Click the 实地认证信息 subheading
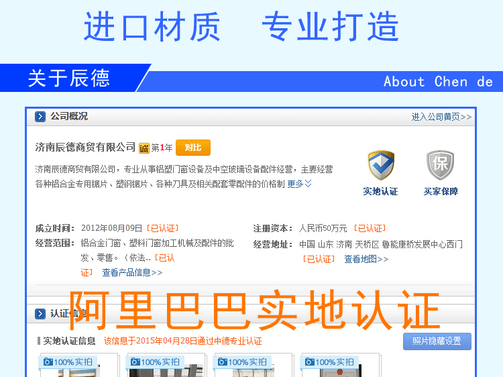The image size is (503, 377). pos(69,341)
